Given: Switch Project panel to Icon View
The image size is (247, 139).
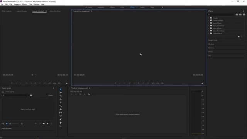Looking at the screenshot, I should tap(7, 124).
